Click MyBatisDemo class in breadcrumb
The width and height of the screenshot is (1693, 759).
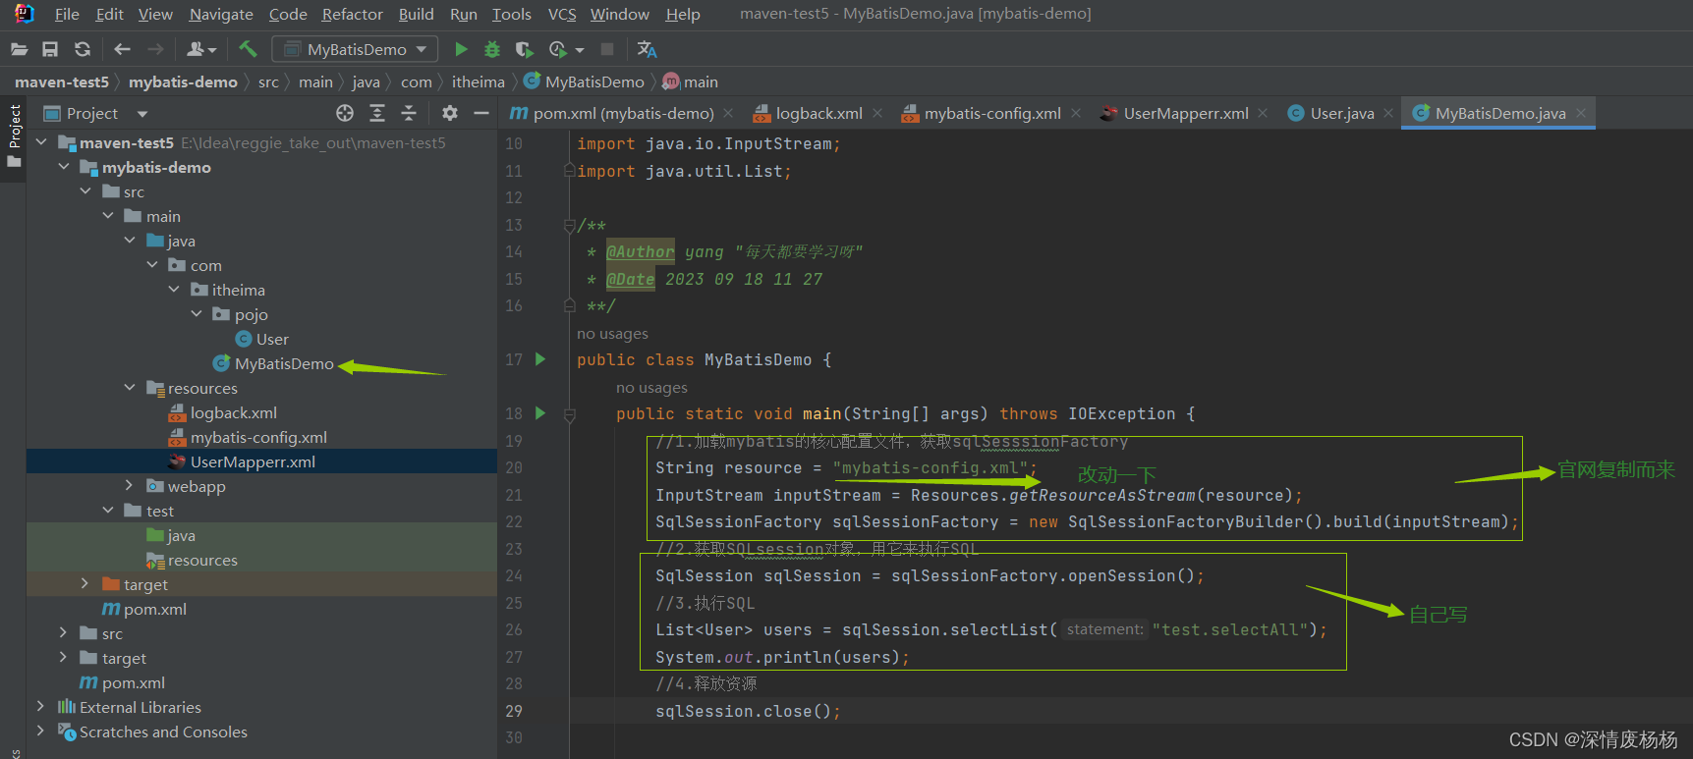pos(586,82)
